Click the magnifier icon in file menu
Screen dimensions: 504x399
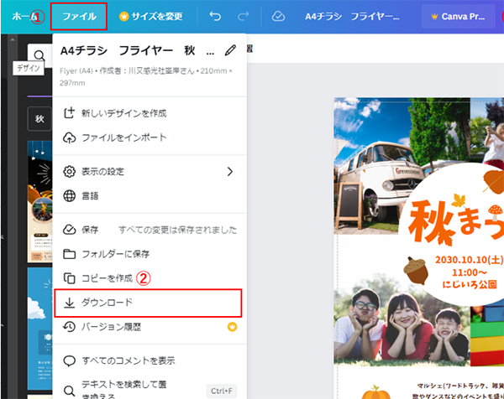pos(69,391)
